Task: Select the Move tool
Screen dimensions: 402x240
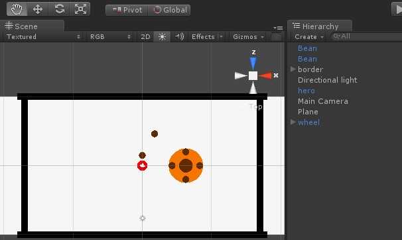Action: 38,9
